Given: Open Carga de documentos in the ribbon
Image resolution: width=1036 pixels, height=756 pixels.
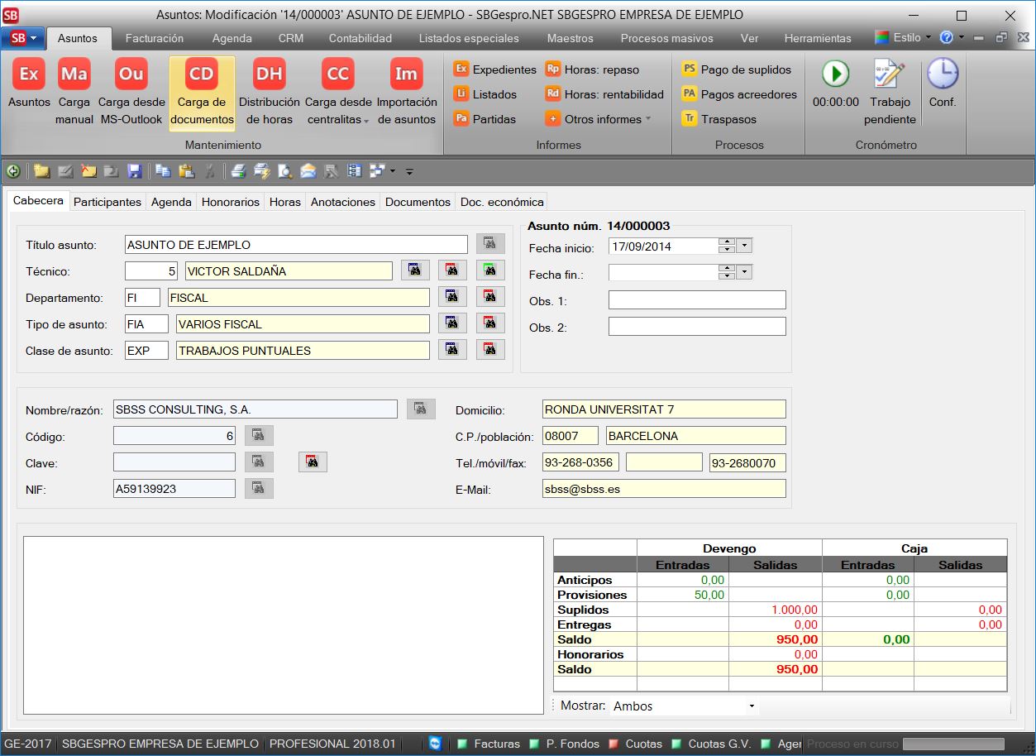Looking at the screenshot, I should 202,93.
